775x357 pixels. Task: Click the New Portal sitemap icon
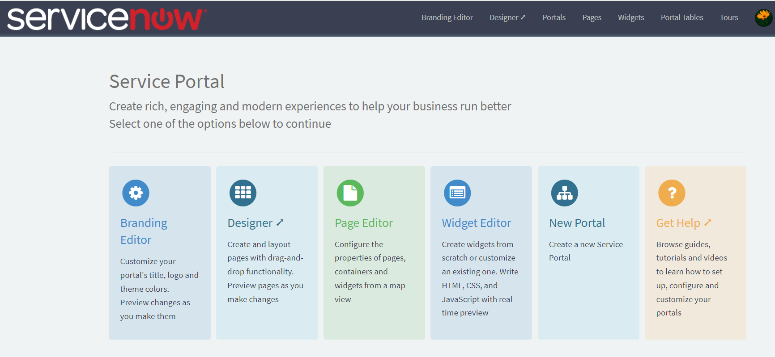tap(564, 193)
